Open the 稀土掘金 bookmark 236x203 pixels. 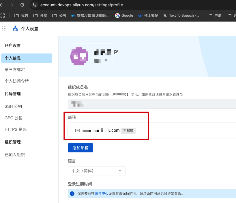(148, 16)
